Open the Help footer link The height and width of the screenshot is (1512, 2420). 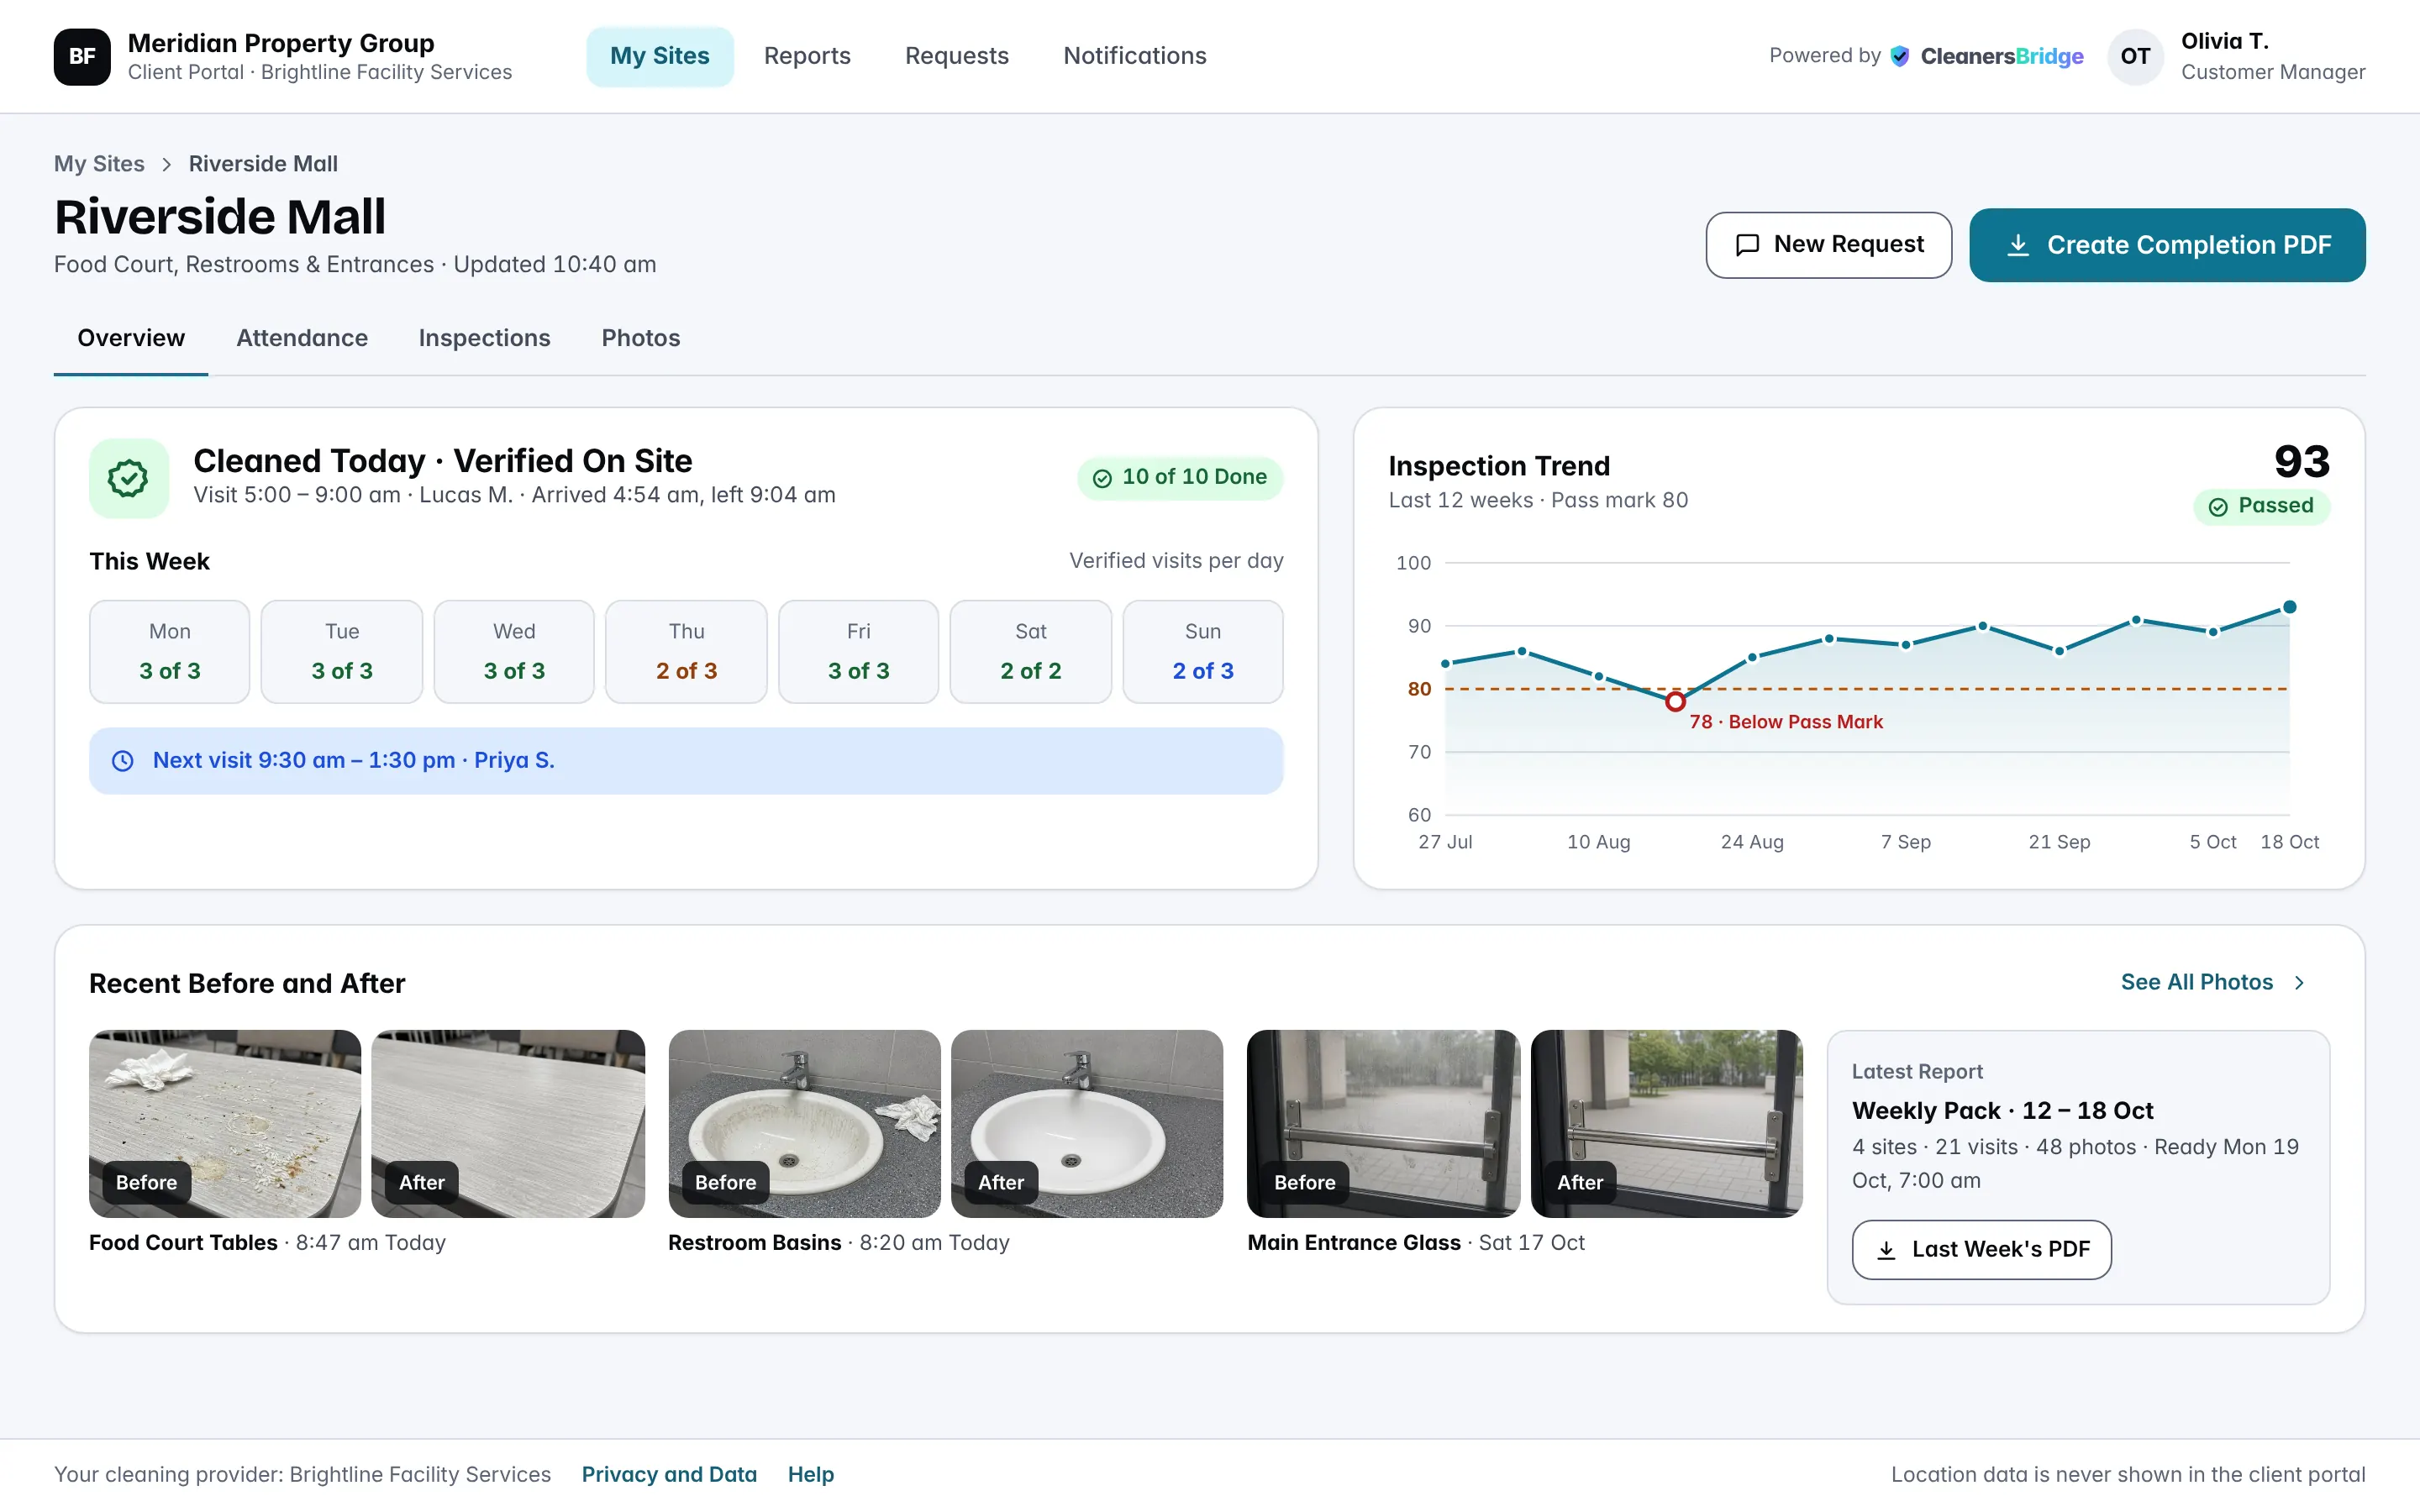coord(811,1475)
